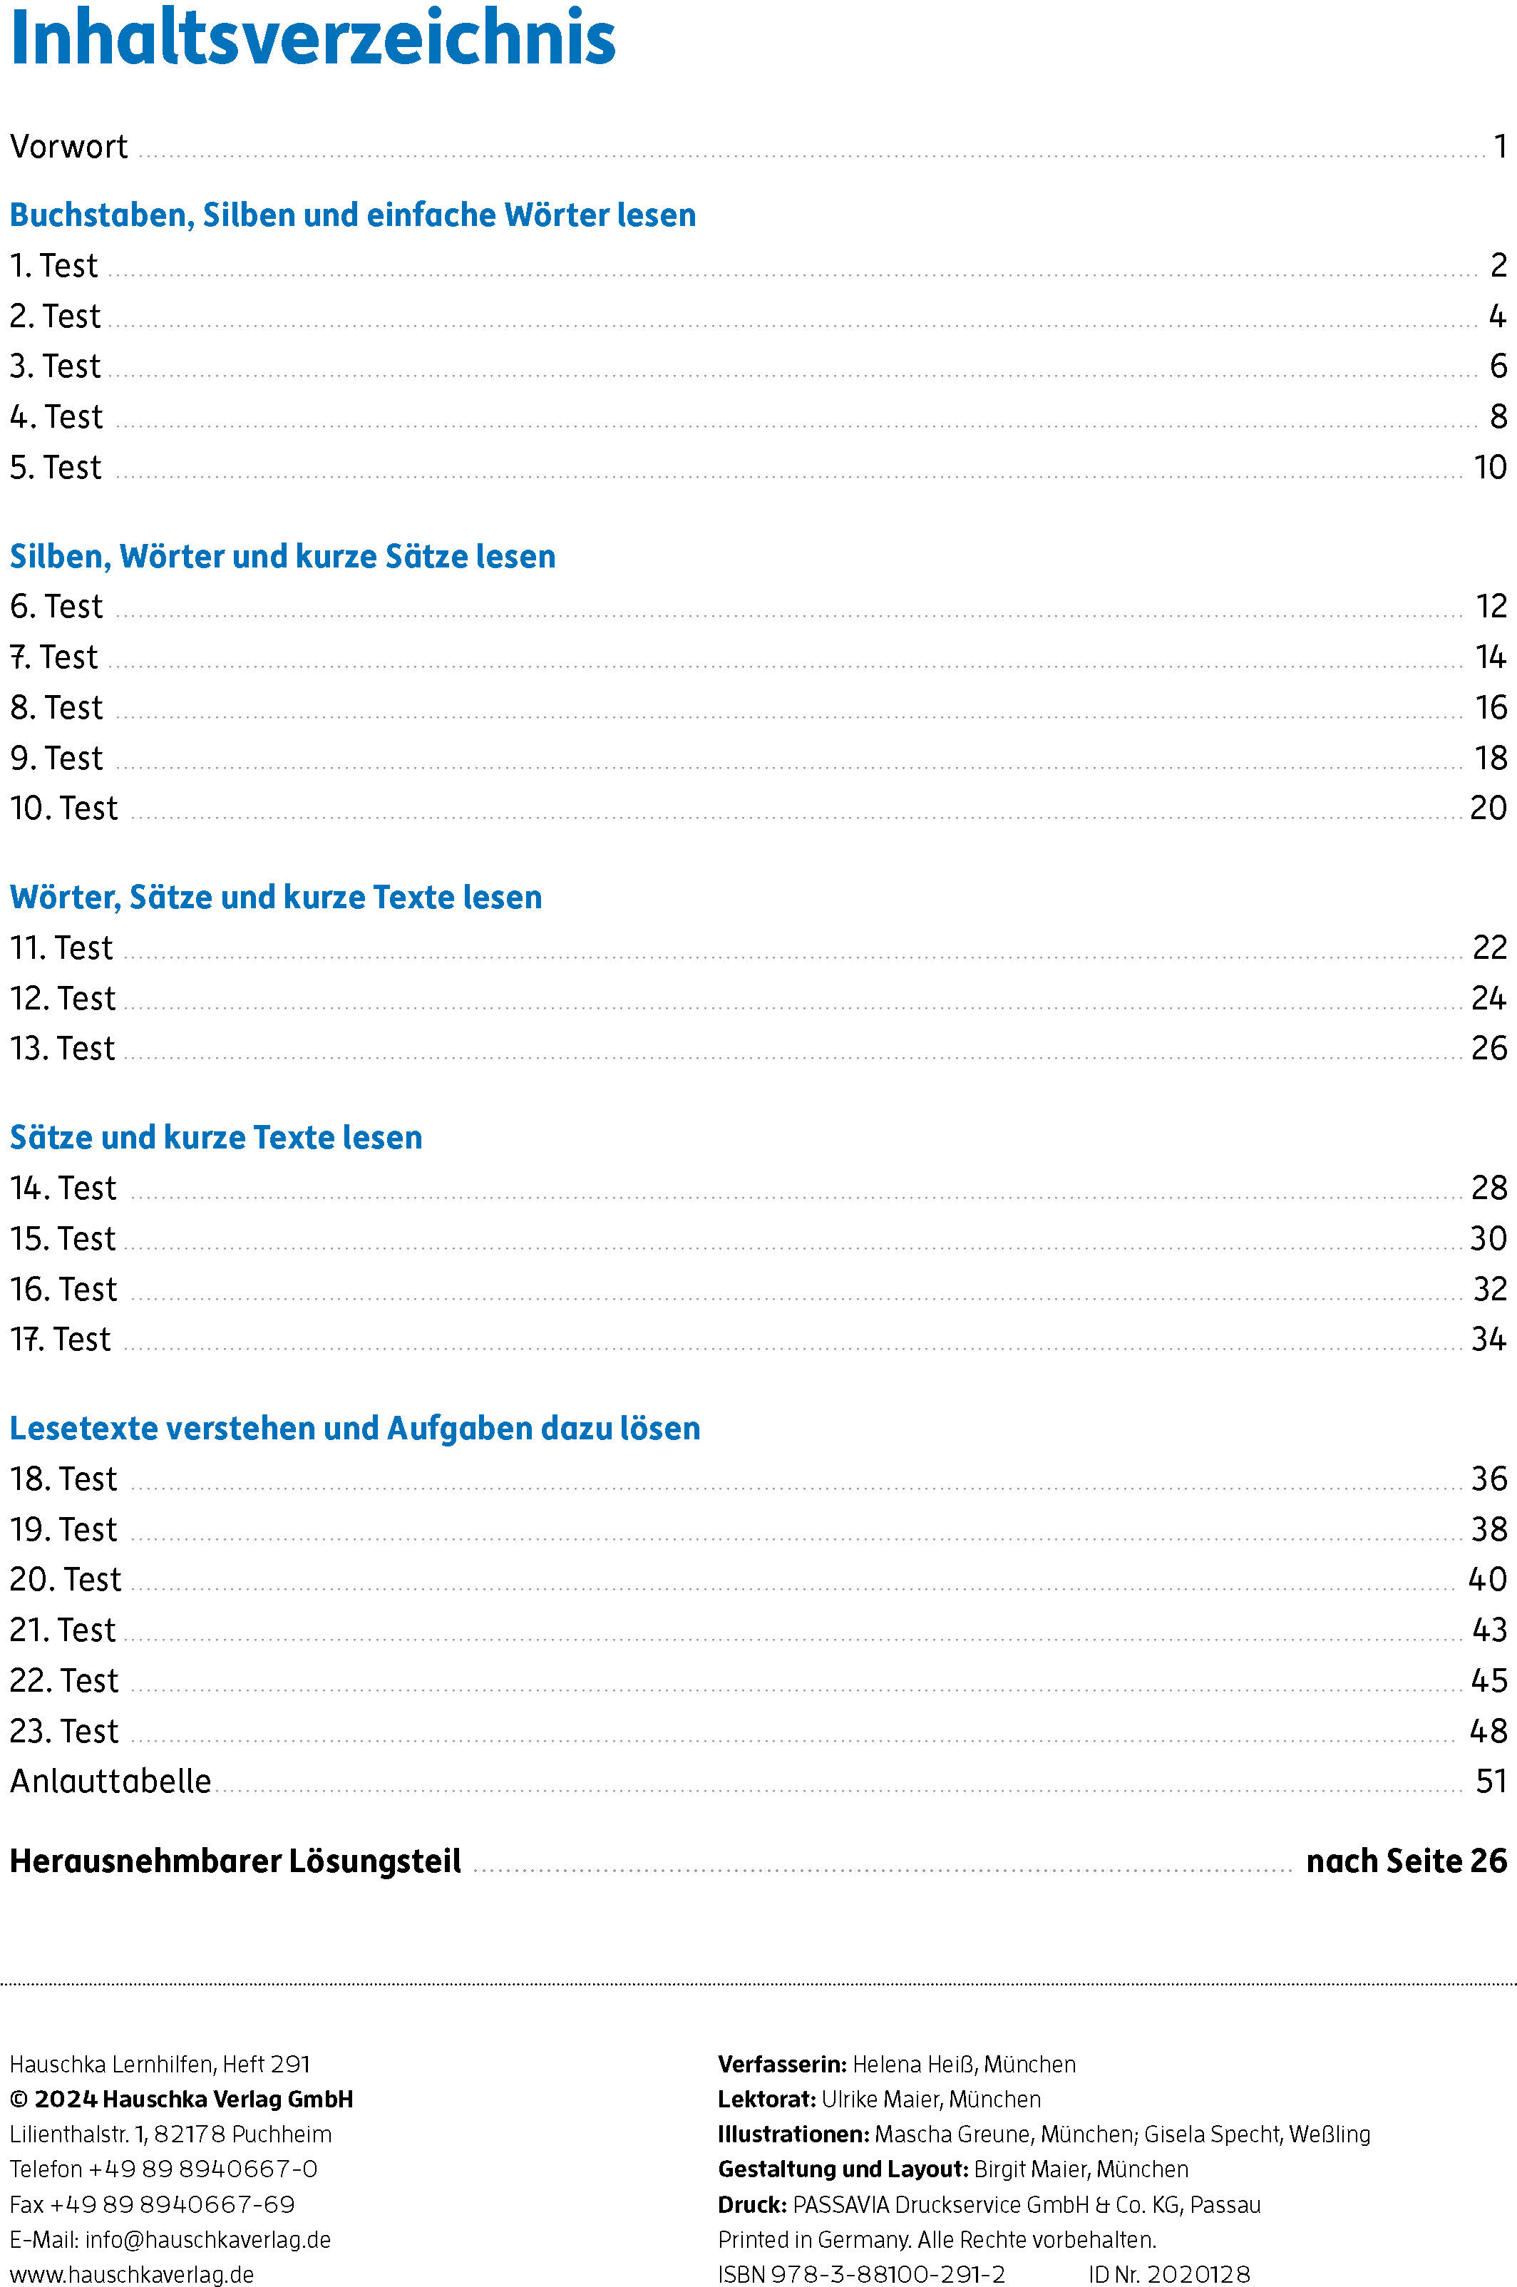Click the Sätze und kurze Texte lesen heading
The width and height of the screenshot is (1517, 2287).
pyautogui.click(x=216, y=1138)
